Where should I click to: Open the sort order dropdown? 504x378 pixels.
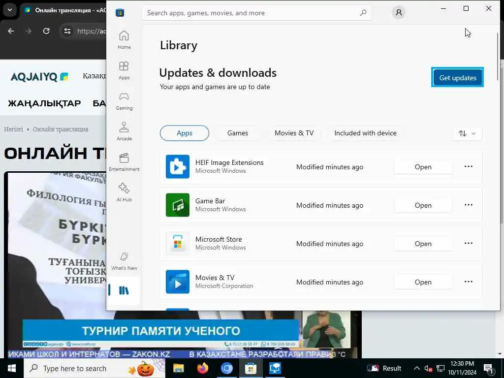(x=468, y=133)
